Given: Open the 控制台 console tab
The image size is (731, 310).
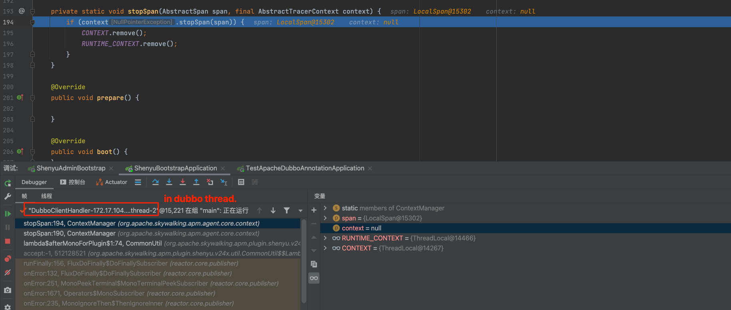Looking at the screenshot, I should click(73, 182).
